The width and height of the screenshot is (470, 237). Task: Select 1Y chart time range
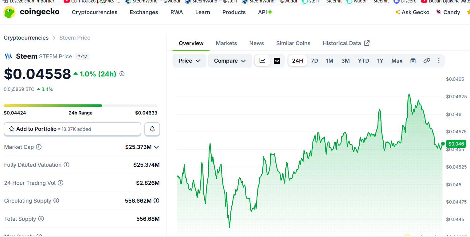click(x=380, y=61)
